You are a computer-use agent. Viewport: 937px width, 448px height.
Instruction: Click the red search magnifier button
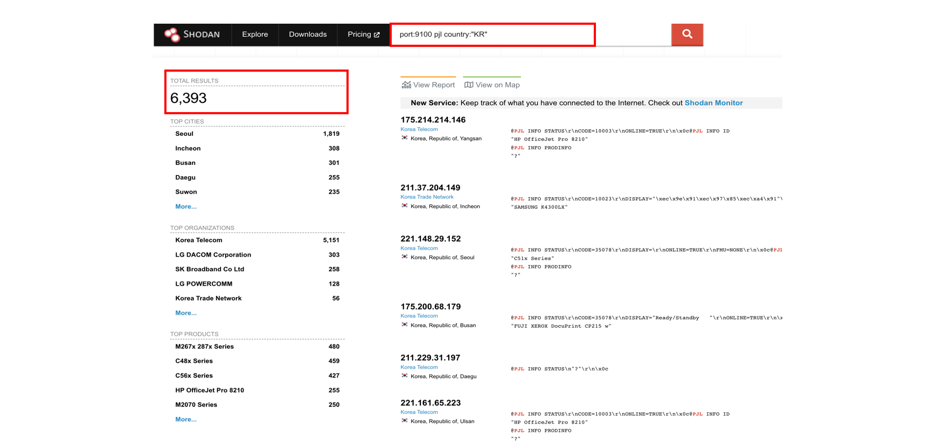(687, 35)
